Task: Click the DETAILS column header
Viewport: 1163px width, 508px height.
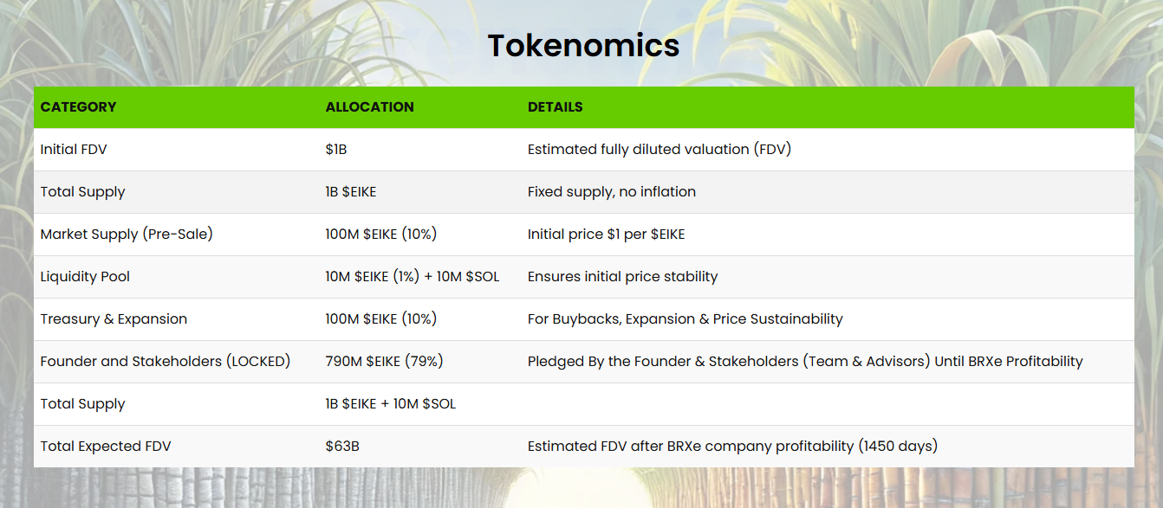Action: pos(555,107)
